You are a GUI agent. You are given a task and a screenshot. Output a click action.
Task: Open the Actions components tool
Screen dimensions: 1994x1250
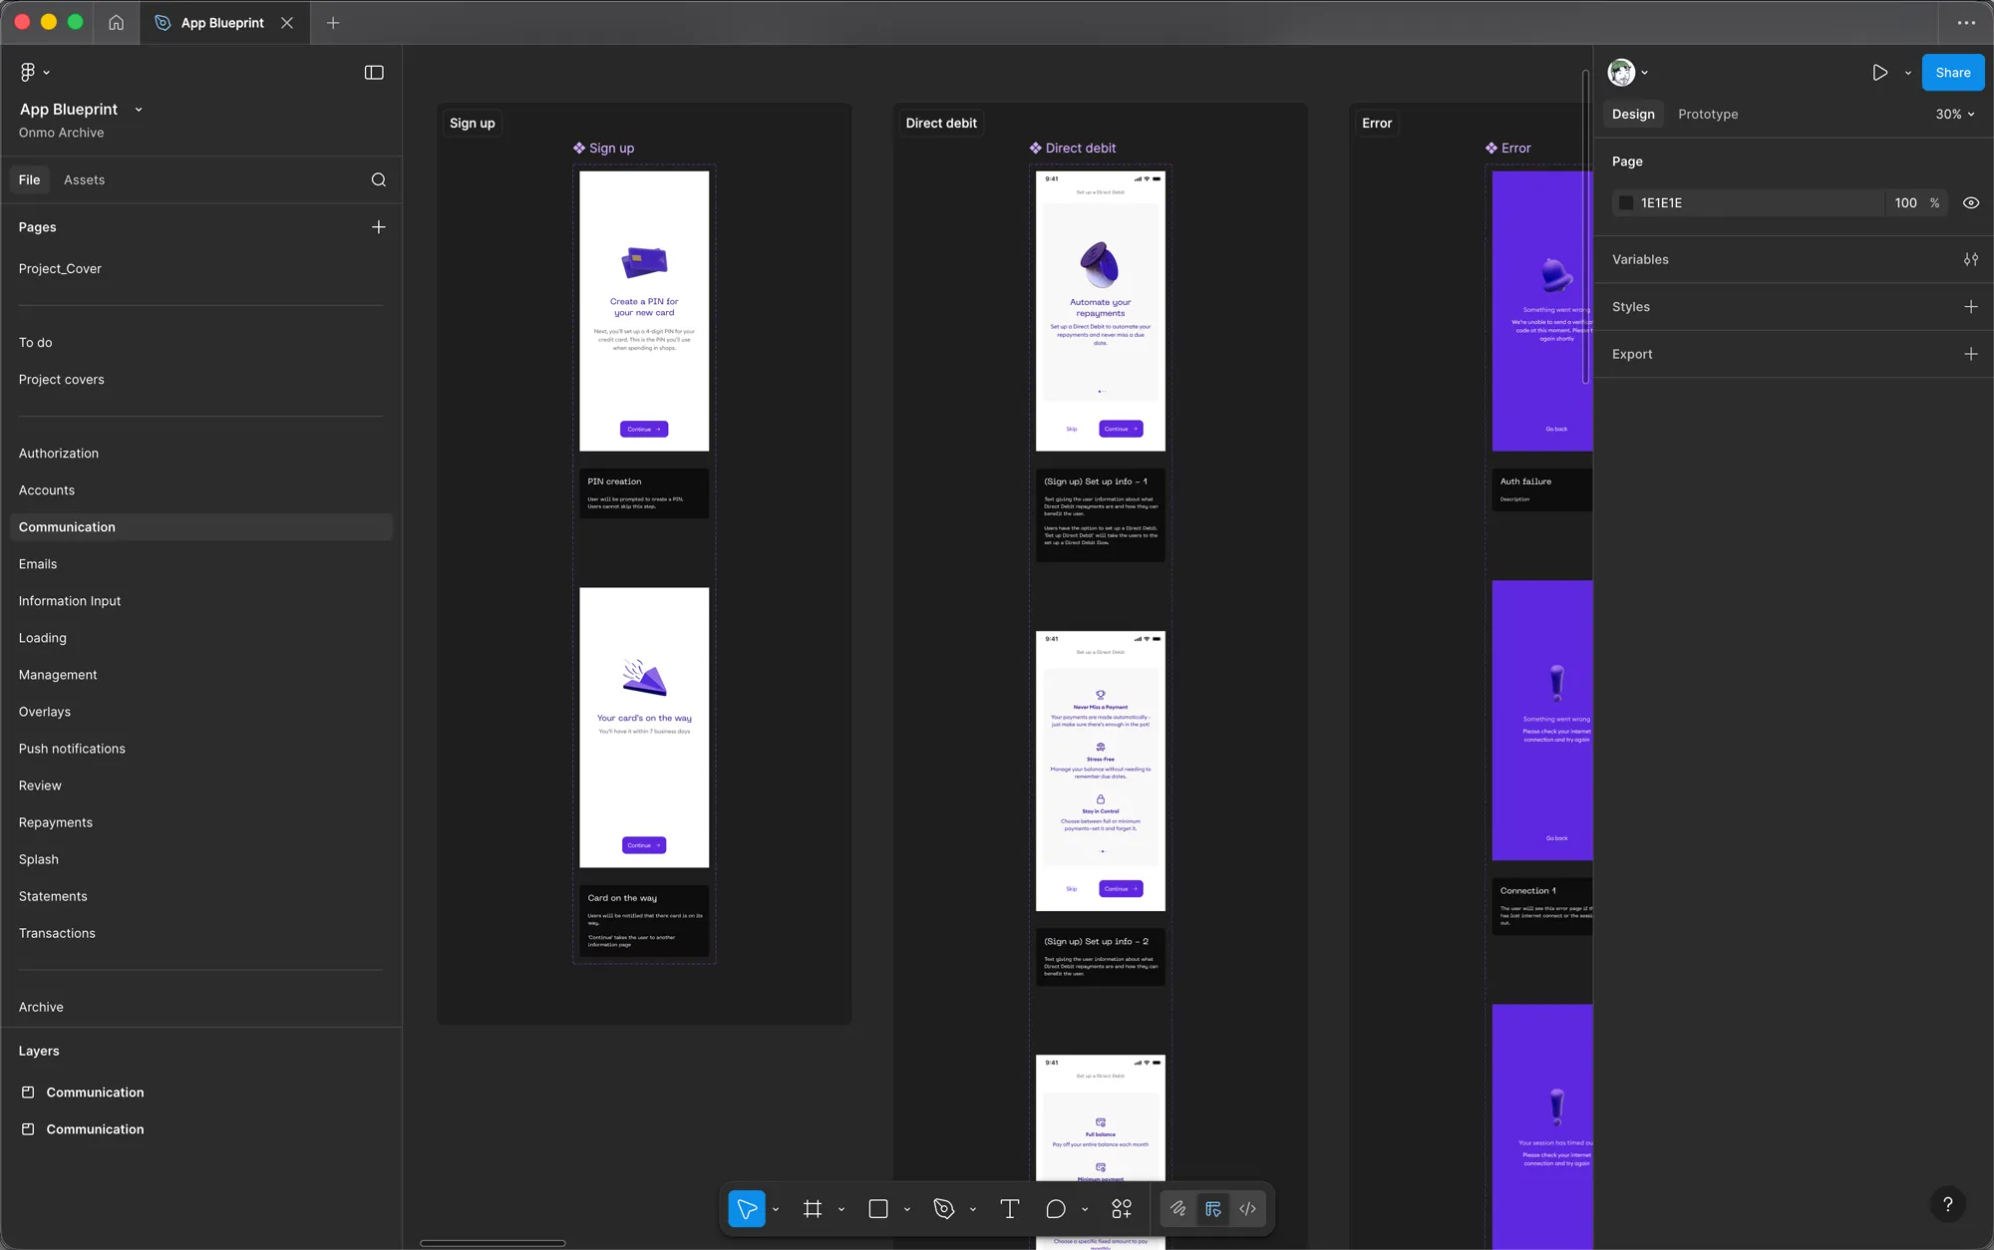(1122, 1209)
